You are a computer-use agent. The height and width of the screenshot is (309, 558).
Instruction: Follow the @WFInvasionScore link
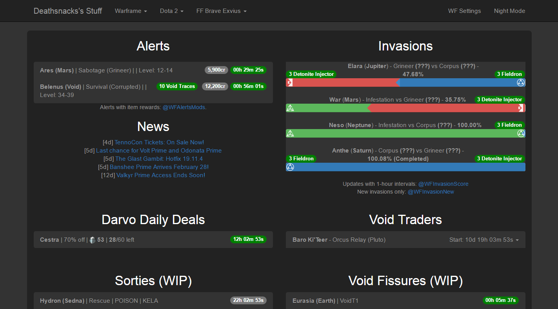click(x=443, y=184)
